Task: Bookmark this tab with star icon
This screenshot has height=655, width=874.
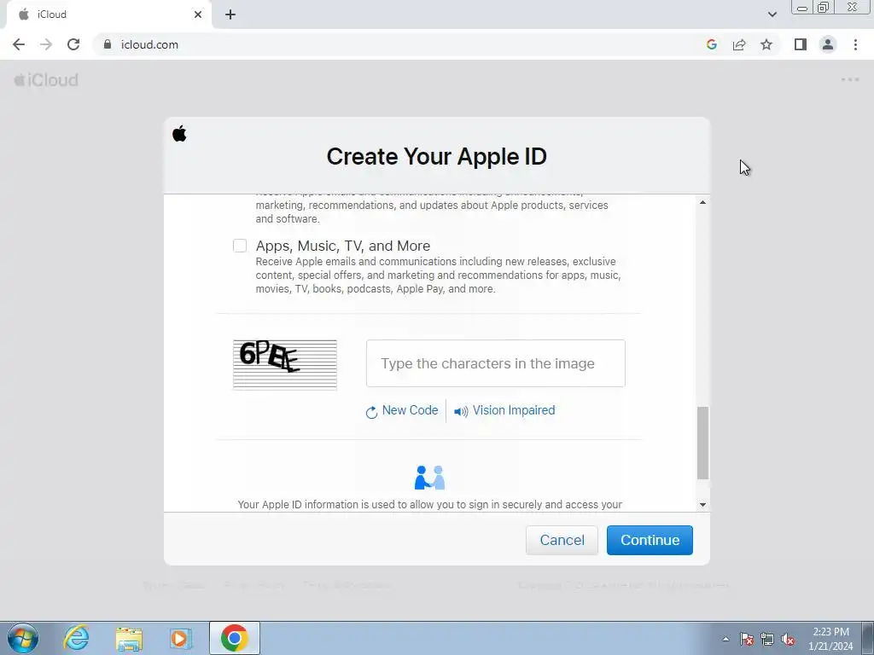Action: [x=766, y=44]
